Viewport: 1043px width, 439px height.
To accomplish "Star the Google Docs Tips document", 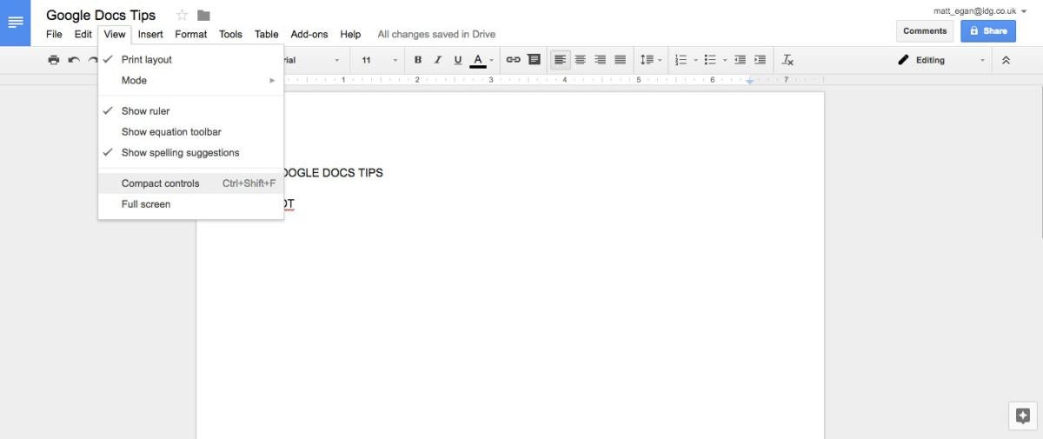I will 182,15.
